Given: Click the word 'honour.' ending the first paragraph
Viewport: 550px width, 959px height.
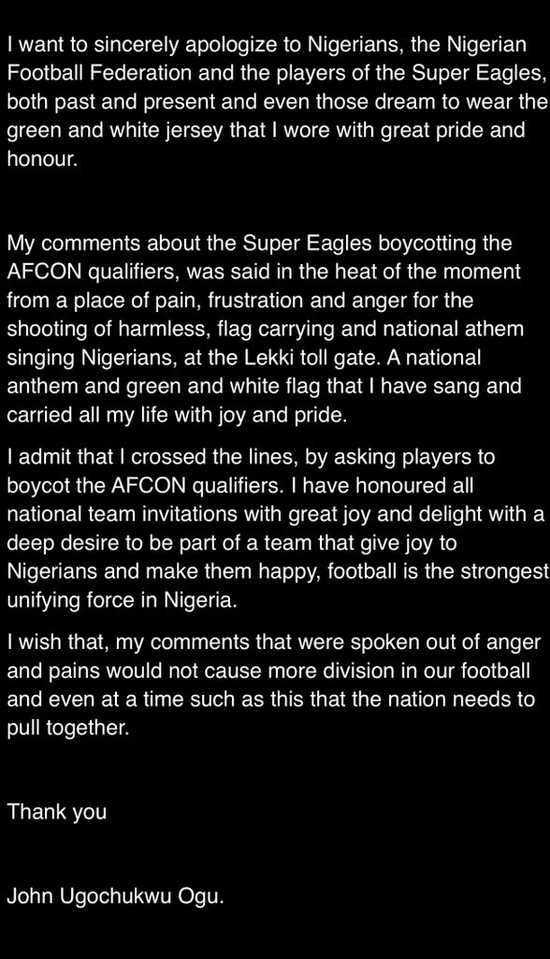Looking at the screenshot, I should 42,158.
